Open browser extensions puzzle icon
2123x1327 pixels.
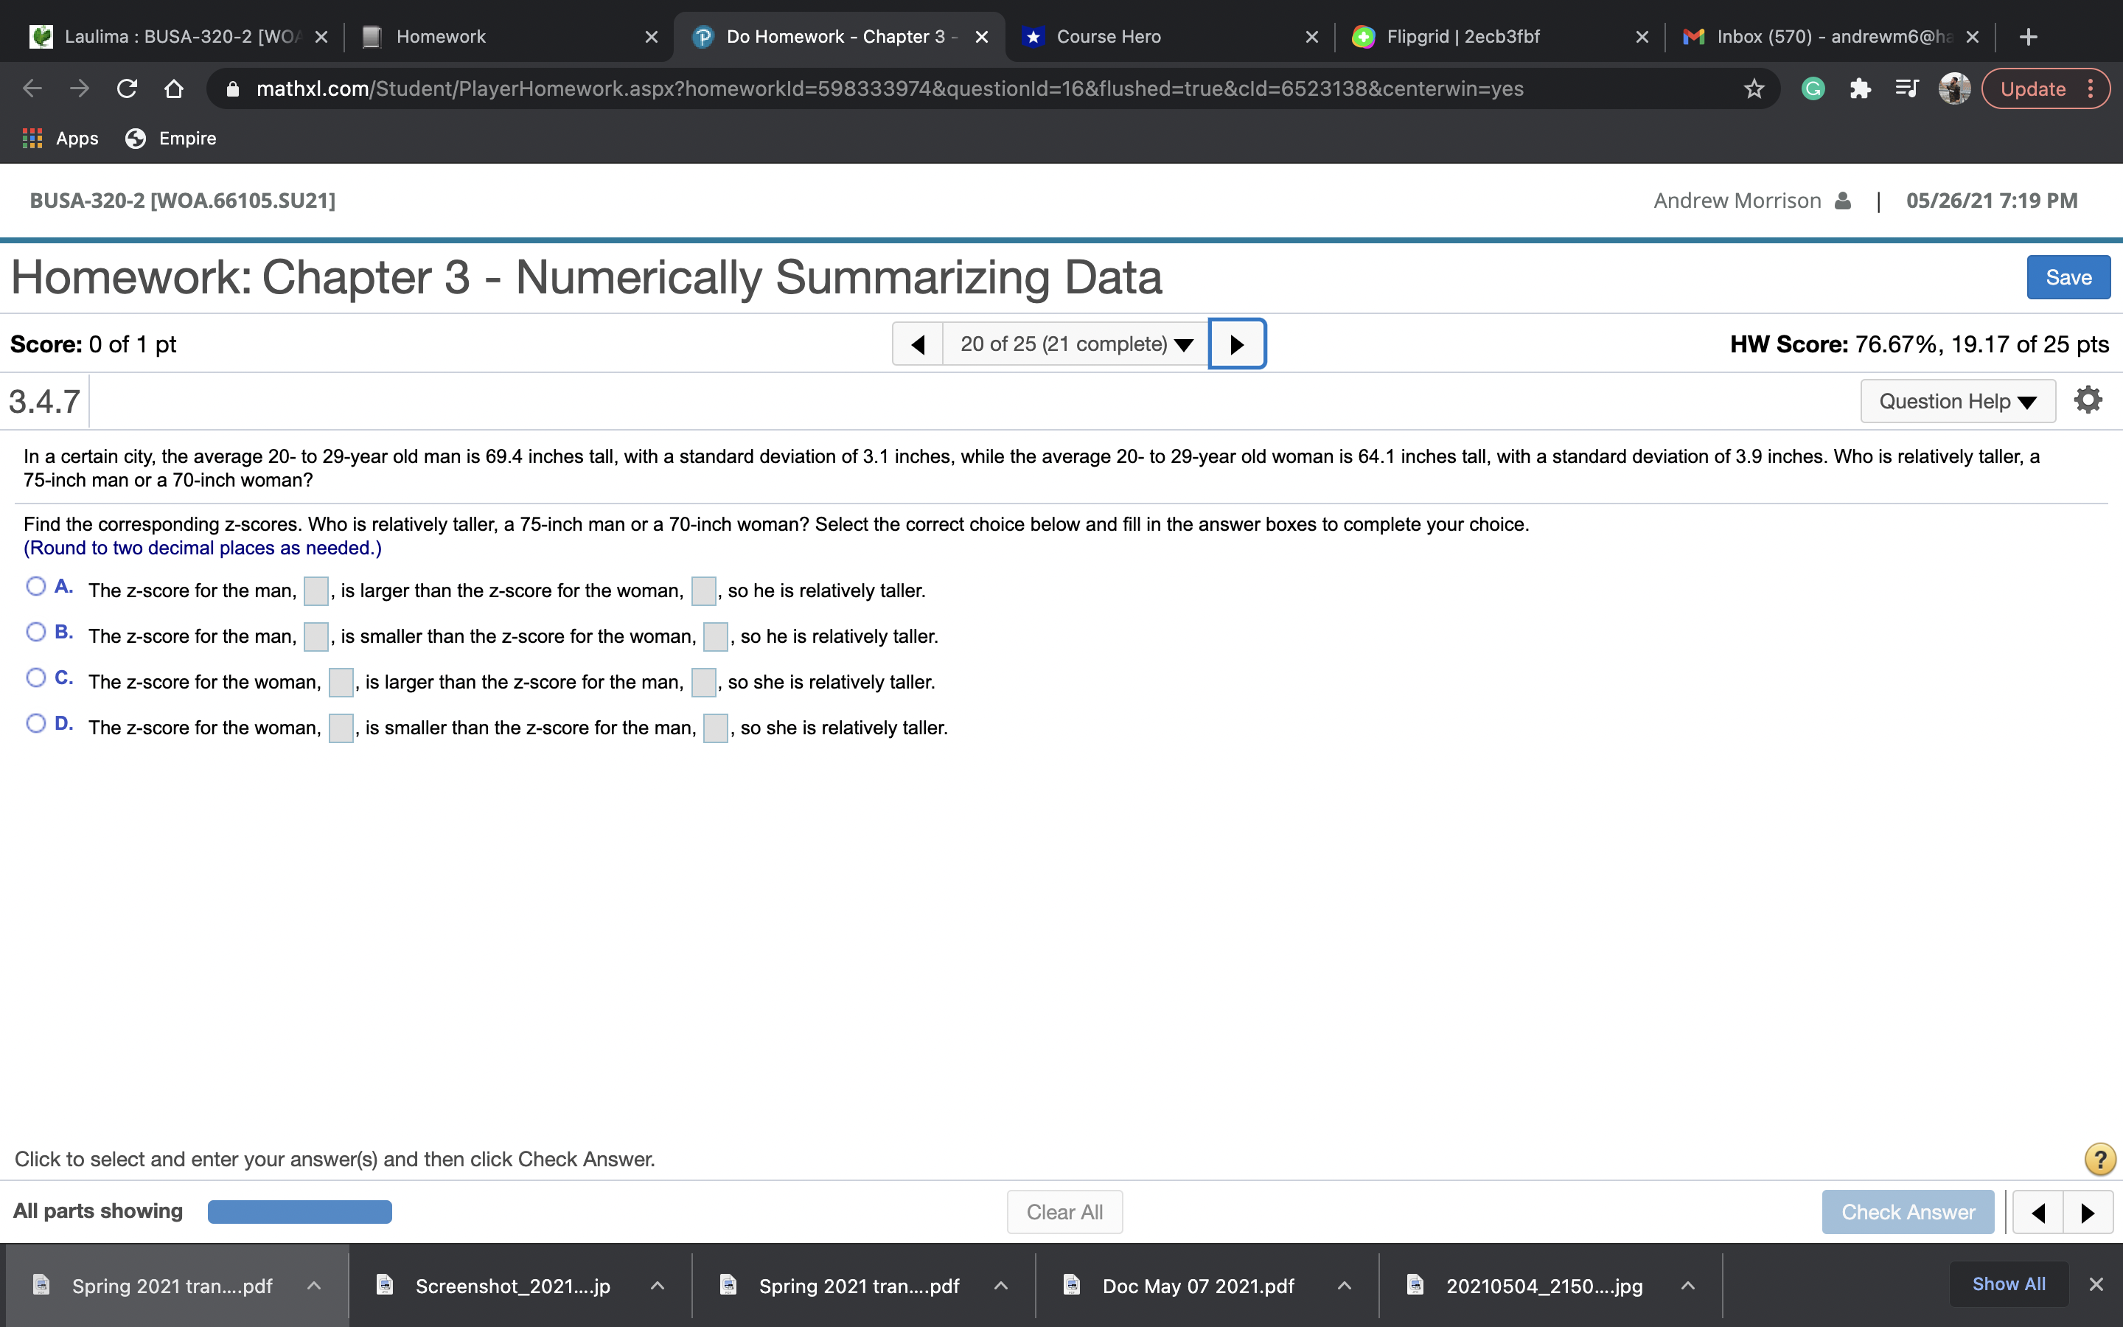1859,88
